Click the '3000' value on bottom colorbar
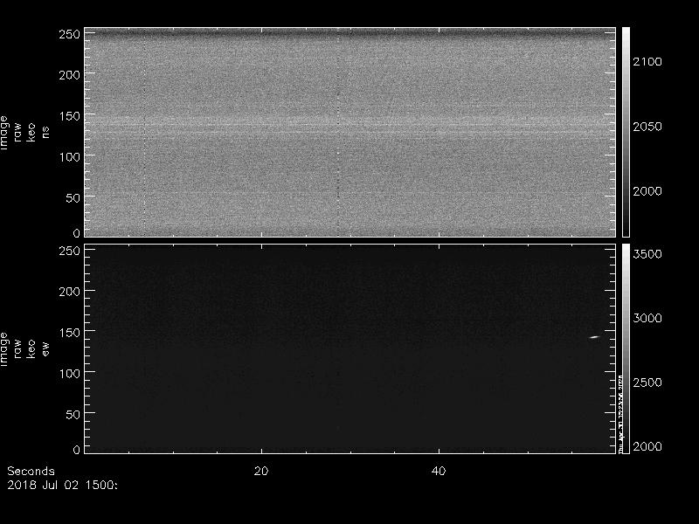This screenshot has width=699, height=524. pos(647,318)
